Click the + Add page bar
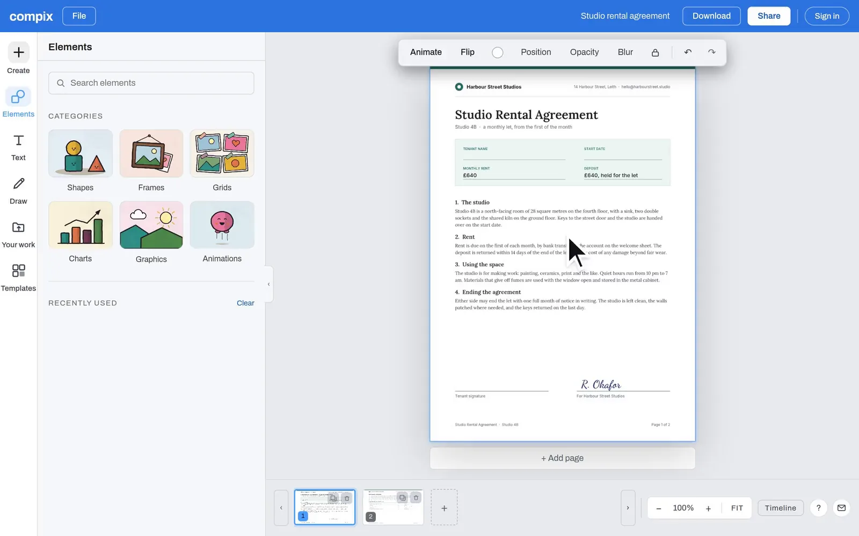 (x=563, y=458)
